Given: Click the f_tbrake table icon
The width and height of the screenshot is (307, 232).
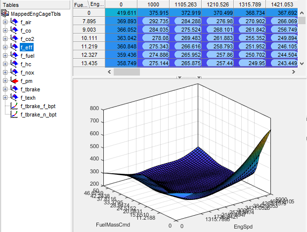Looking at the screenshot, I should (x=14, y=89).
